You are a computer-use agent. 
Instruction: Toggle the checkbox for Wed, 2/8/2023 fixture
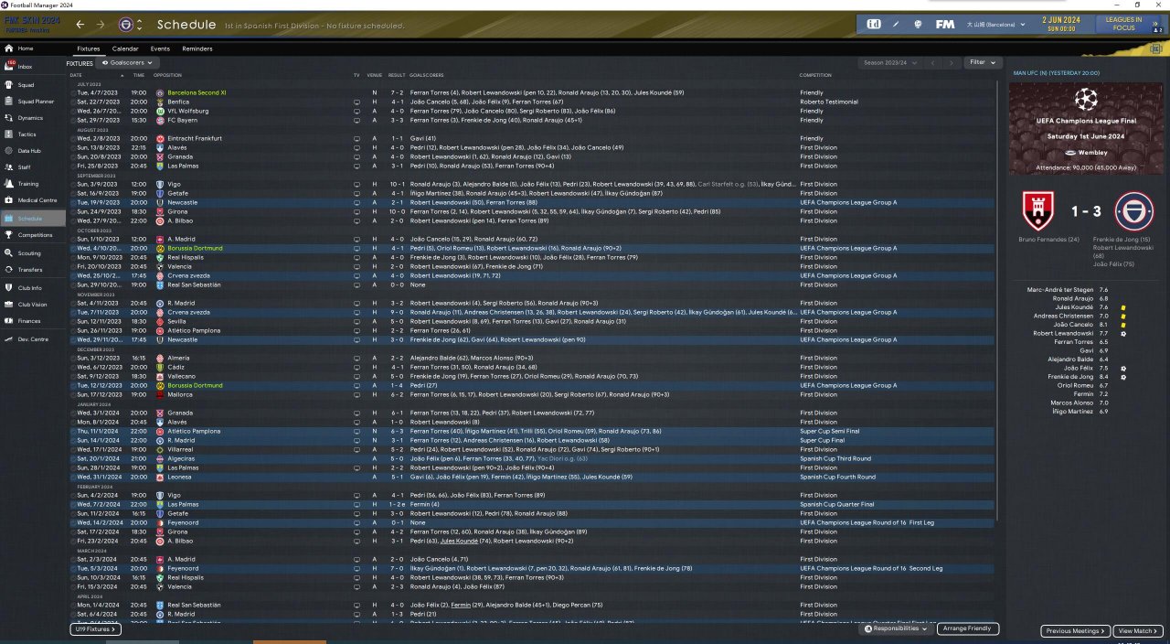(x=73, y=138)
